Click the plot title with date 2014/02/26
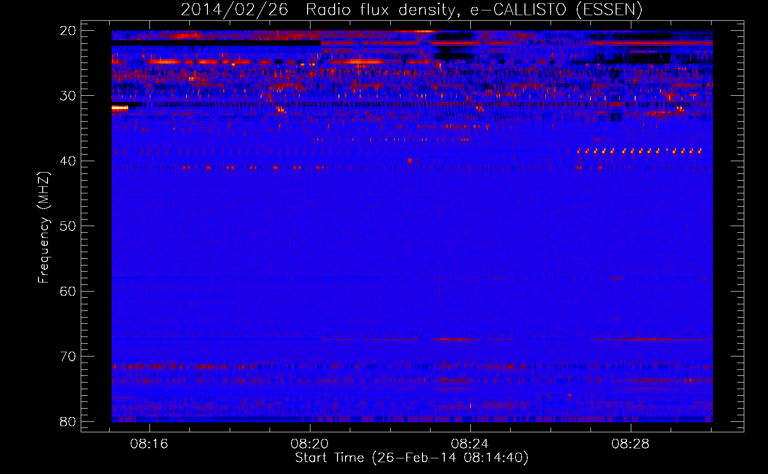This screenshot has width=768, height=474. [412, 9]
